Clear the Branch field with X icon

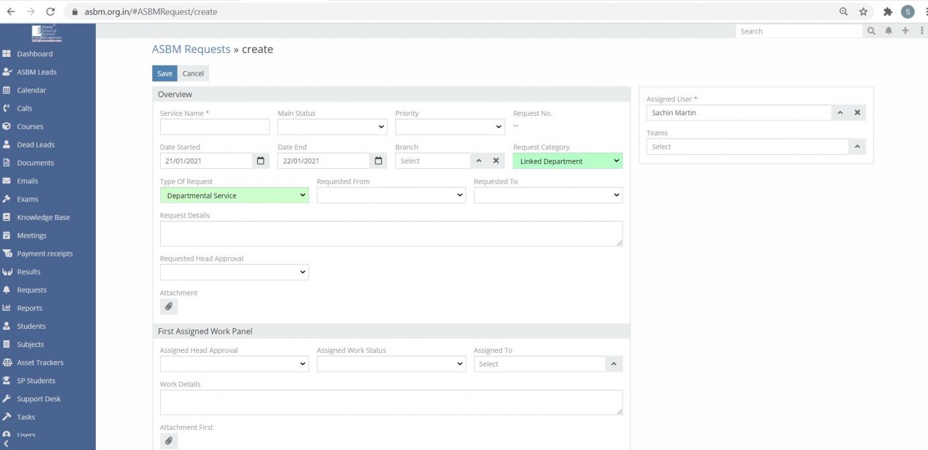click(x=496, y=161)
